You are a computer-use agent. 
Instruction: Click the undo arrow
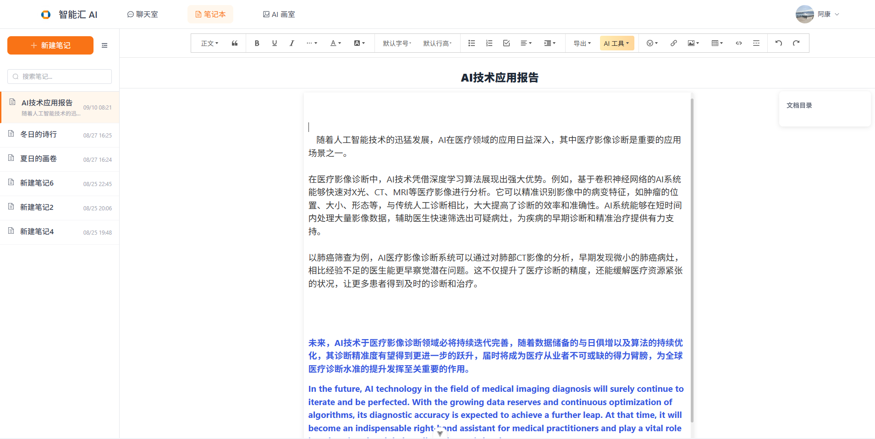click(x=778, y=43)
